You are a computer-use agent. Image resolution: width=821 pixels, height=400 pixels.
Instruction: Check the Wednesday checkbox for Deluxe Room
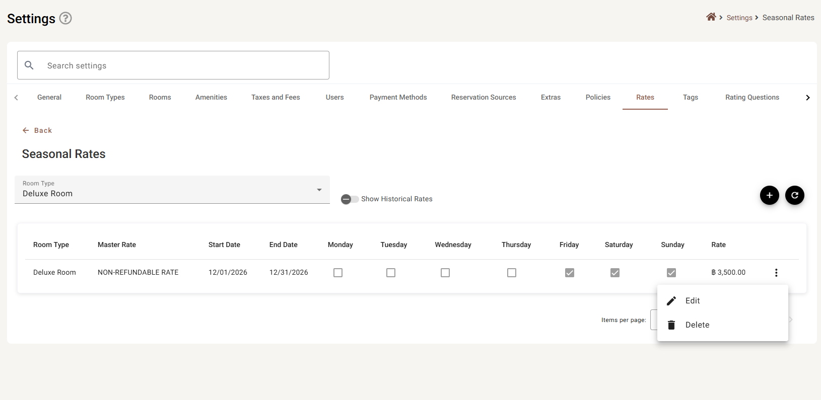coord(445,273)
